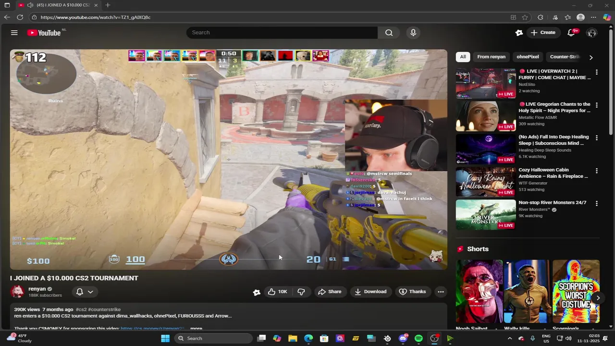Image resolution: width=615 pixels, height=346 pixels.
Task: Share the video
Action: [330, 292]
